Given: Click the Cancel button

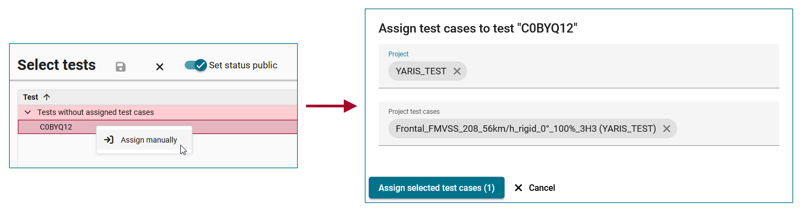Looking at the screenshot, I should click(541, 188).
